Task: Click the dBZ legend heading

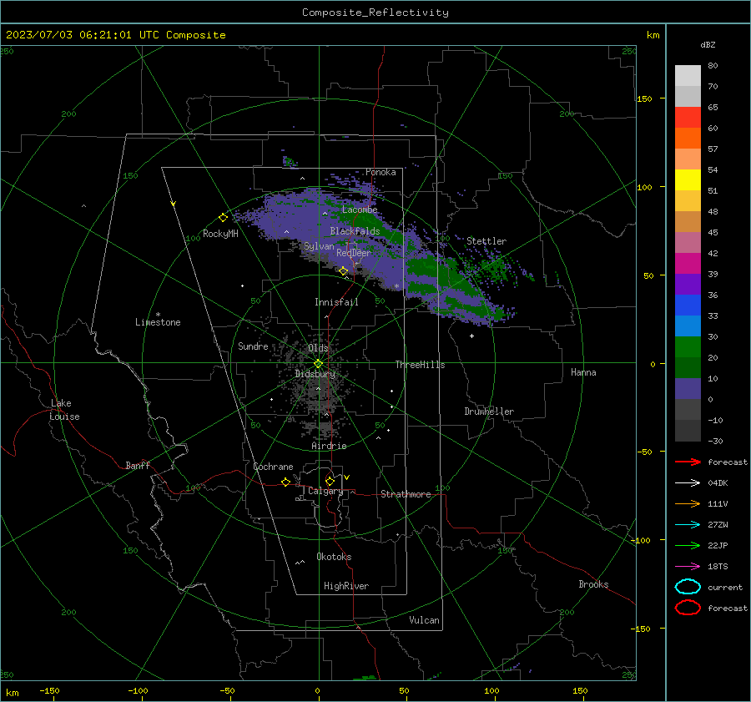Action: click(x=708, y=45)
